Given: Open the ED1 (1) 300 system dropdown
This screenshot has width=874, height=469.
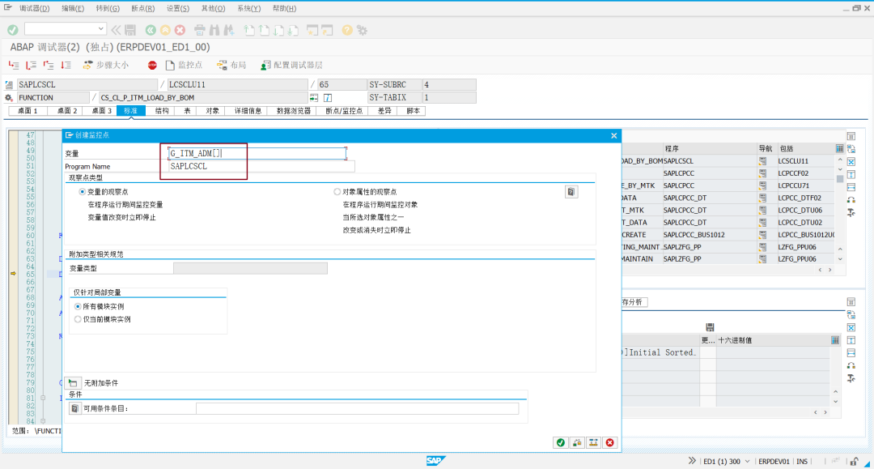Looking at the screenshot, I should click(x=748, y=462).
